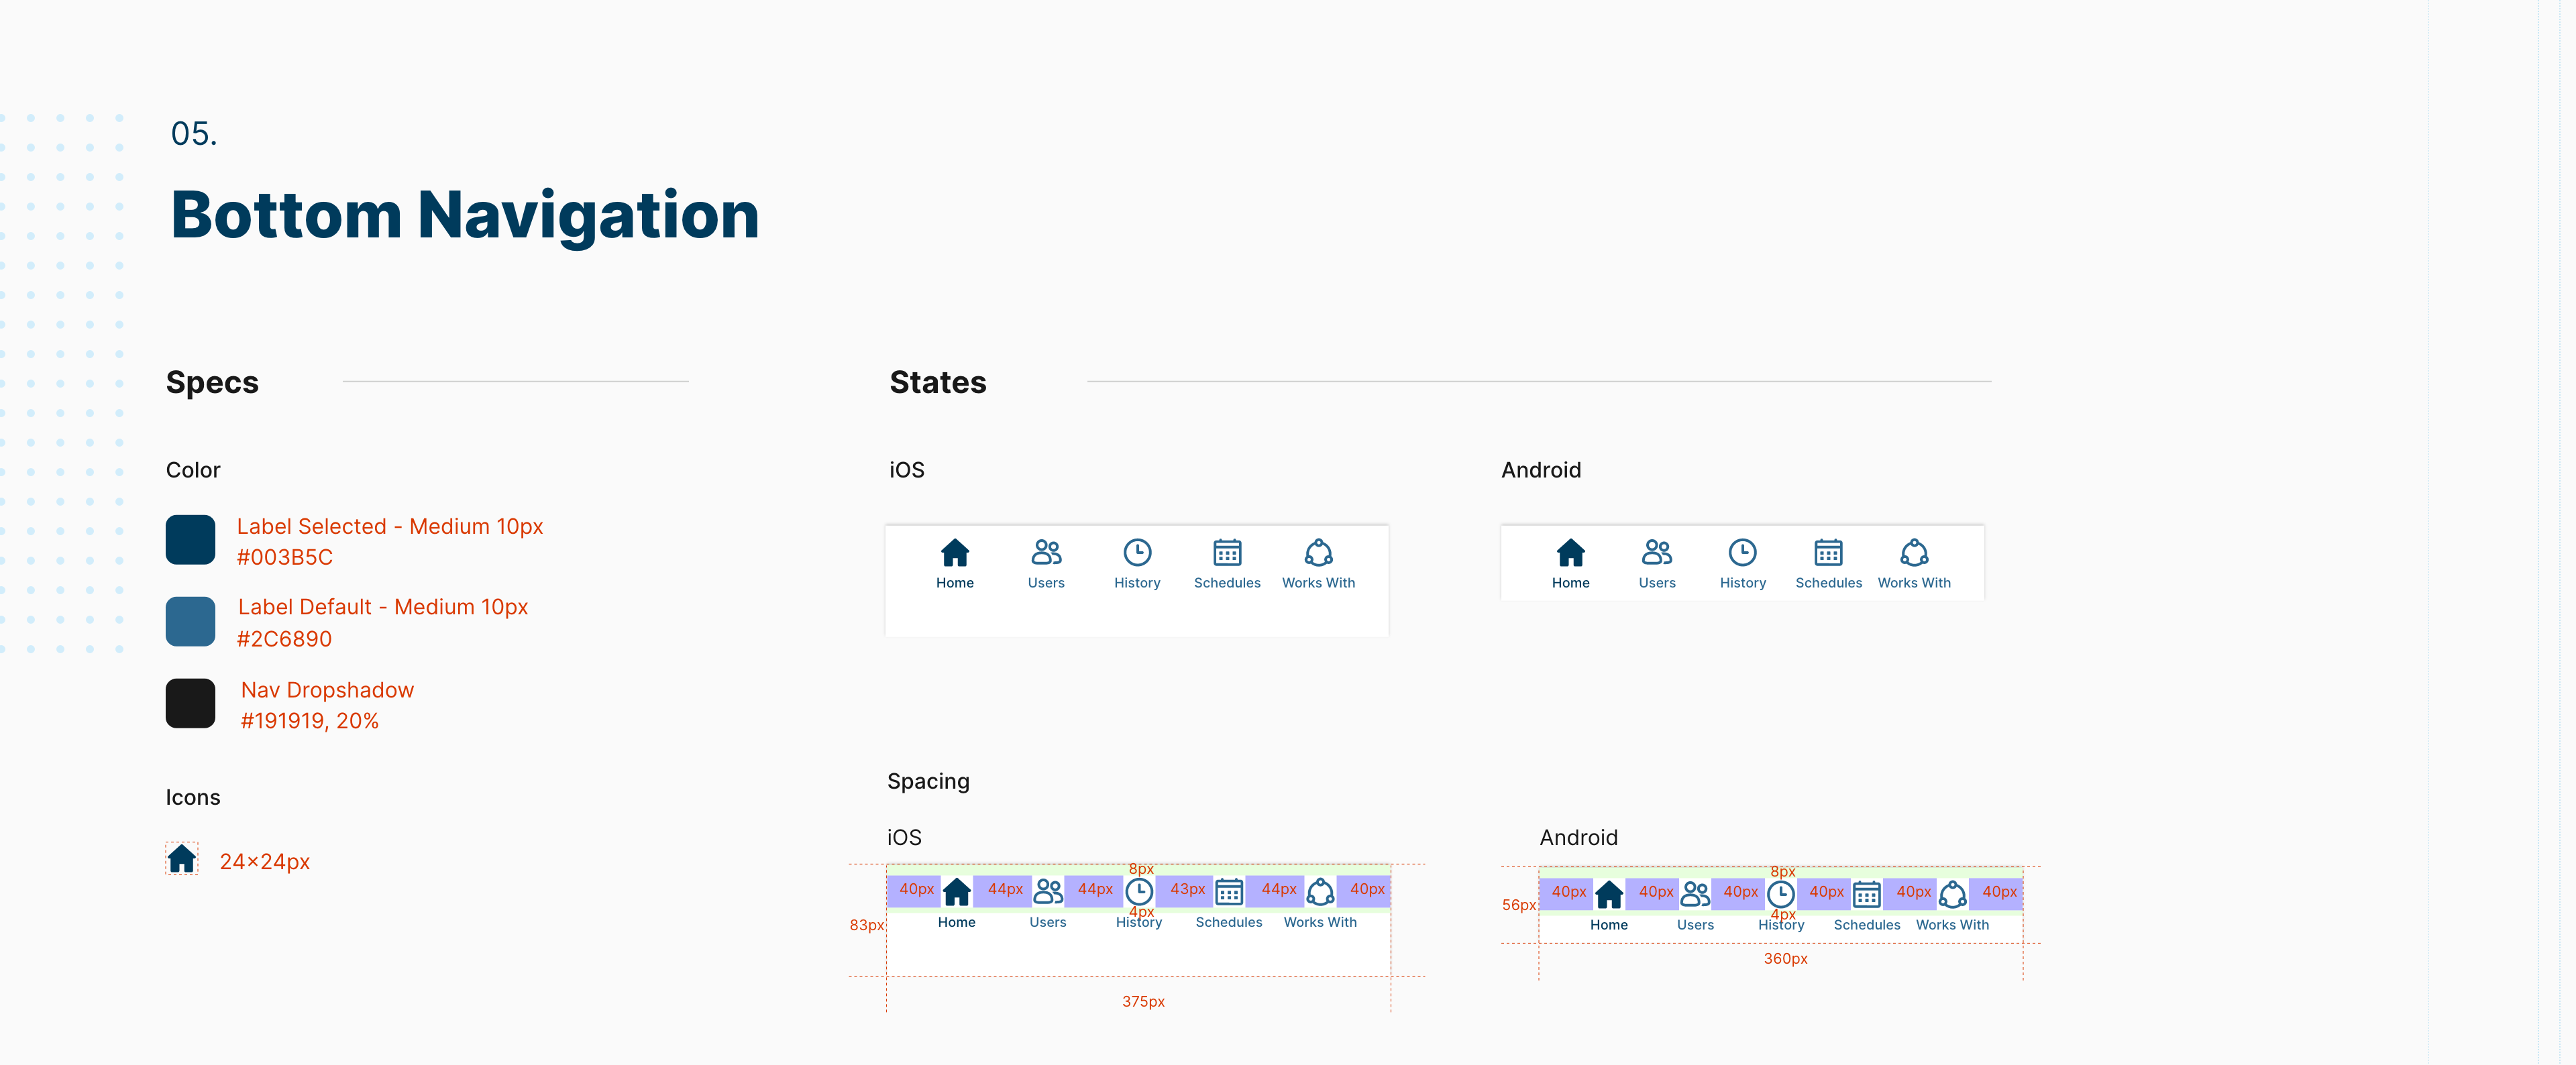Click Schedules label in Android nav bar
2576x1065 pixels.
(1828, 583)
